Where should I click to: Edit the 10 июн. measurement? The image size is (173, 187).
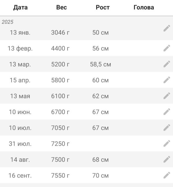pyautogui.click(x=167, y=112)
